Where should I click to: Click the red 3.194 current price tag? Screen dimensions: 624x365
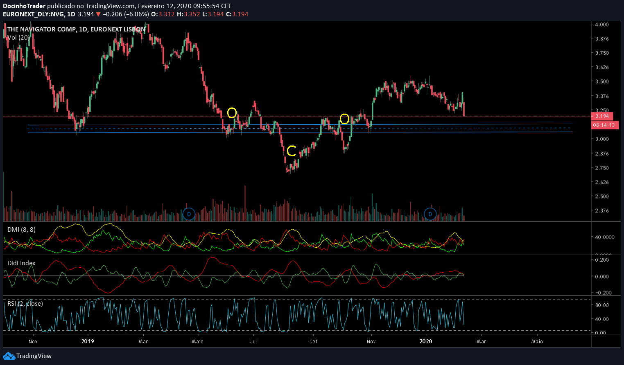pyautogui.click(x=602, y=116)
